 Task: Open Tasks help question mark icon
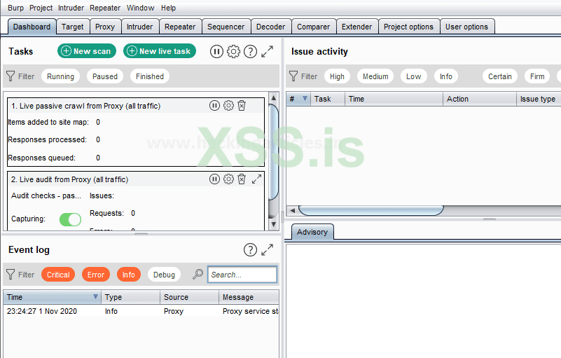tap(250, 52)
